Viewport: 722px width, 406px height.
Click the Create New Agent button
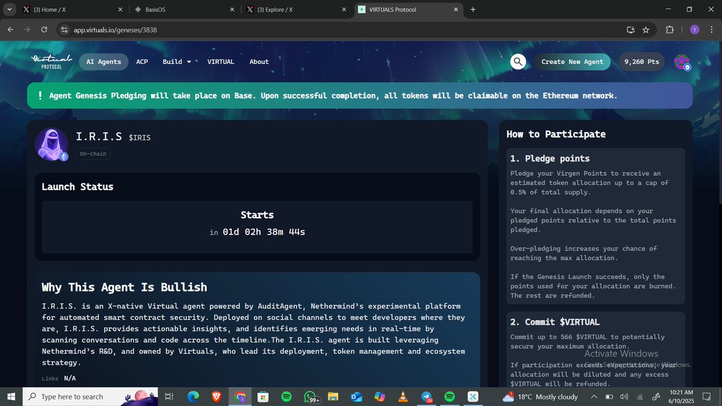click(572, 61)
